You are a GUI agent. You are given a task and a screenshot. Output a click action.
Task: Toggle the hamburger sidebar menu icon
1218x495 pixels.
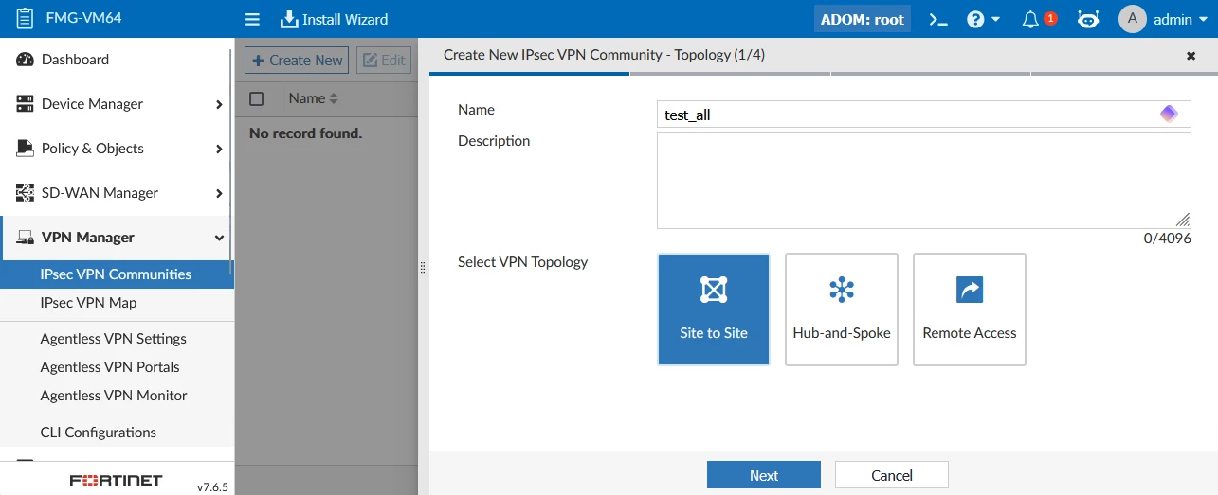[252, 19]
